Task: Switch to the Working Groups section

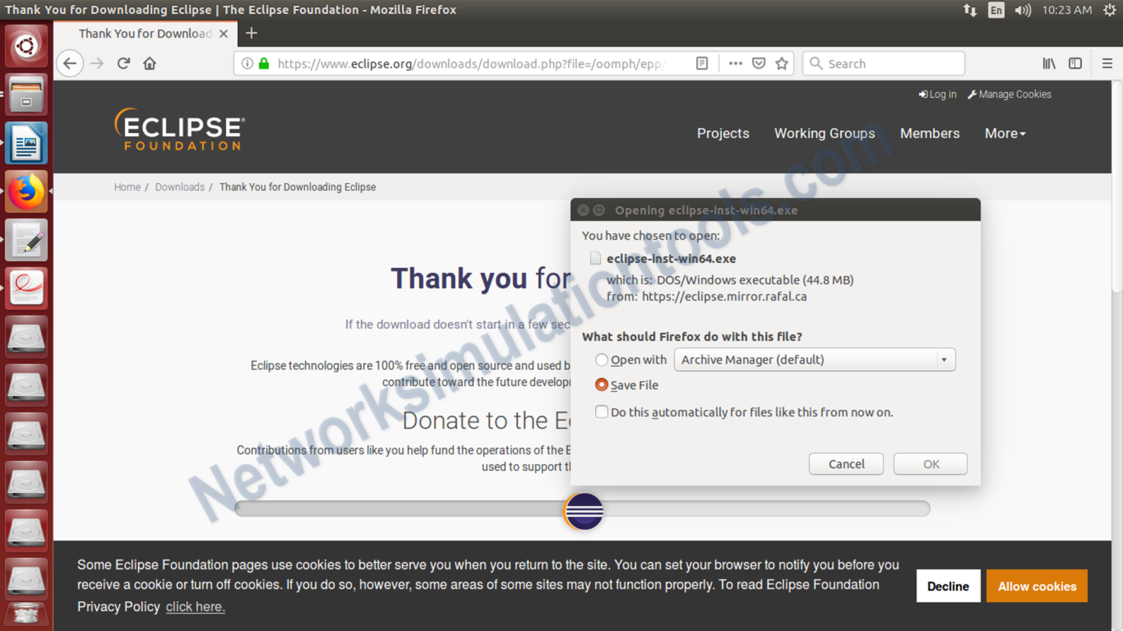Action: pyautogui.click(x=824, y=133)
